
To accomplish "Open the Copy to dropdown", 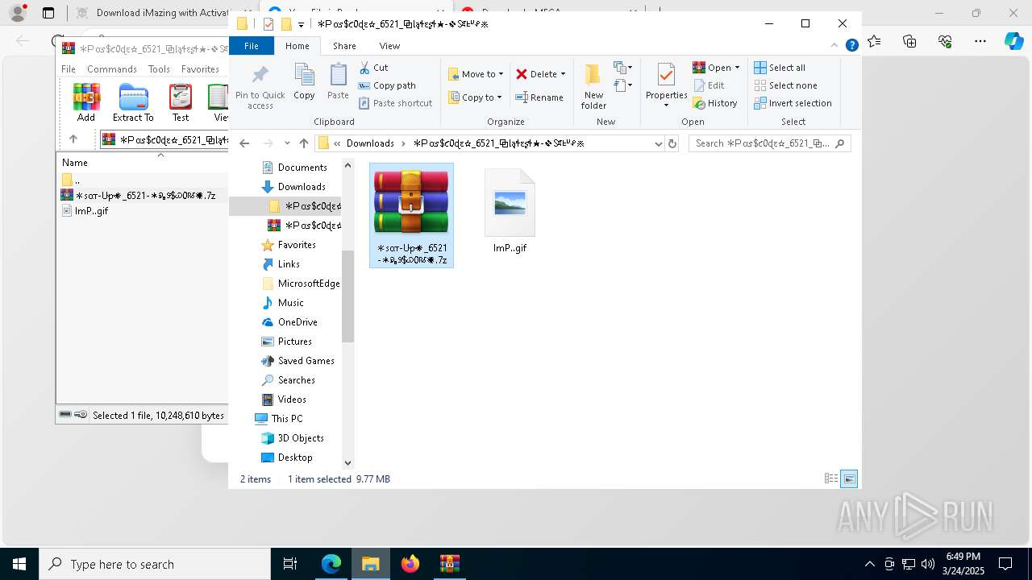I will (x=475, y=97).
